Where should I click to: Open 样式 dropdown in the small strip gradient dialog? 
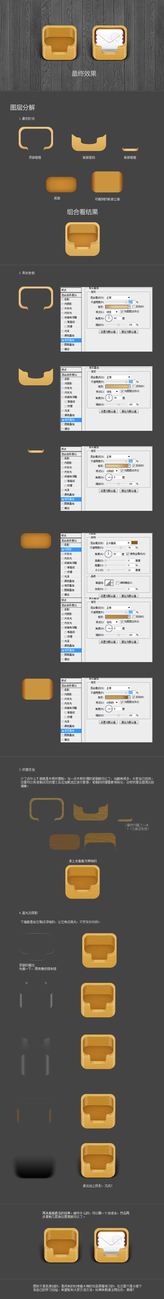(112, 470)
